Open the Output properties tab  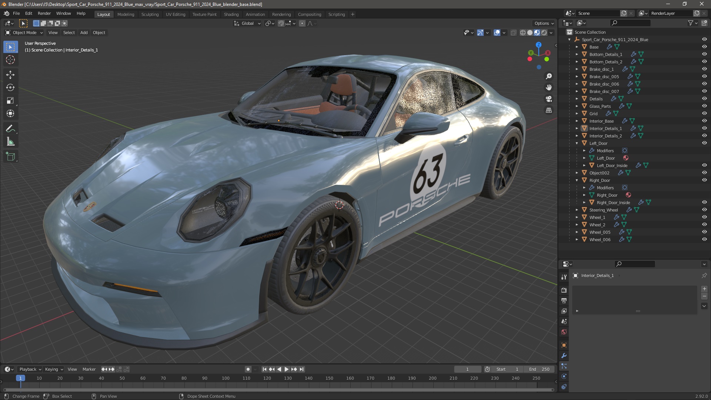564,301
